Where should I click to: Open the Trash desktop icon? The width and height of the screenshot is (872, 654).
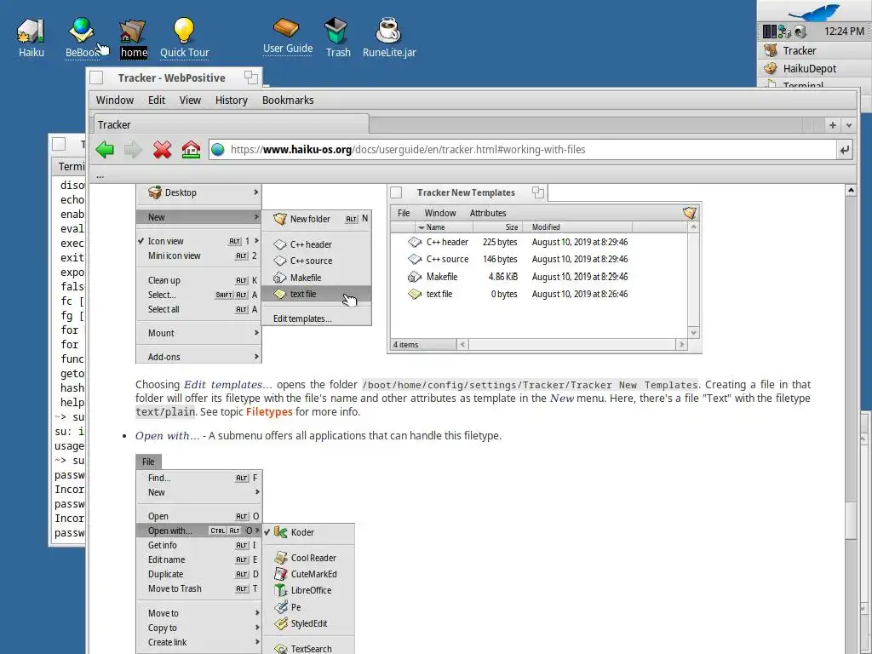(337, 37)
